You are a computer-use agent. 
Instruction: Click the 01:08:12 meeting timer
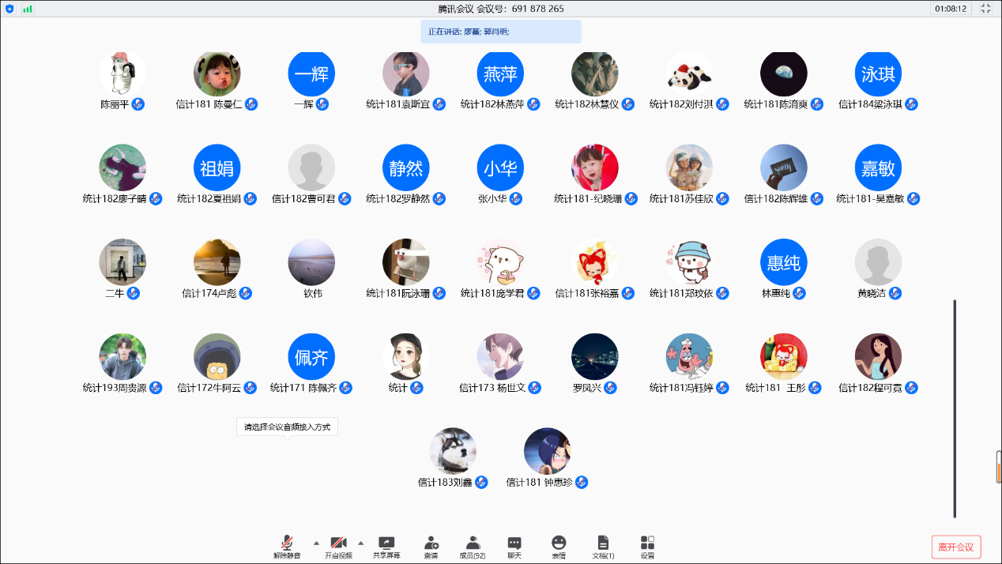coord(951,9)
